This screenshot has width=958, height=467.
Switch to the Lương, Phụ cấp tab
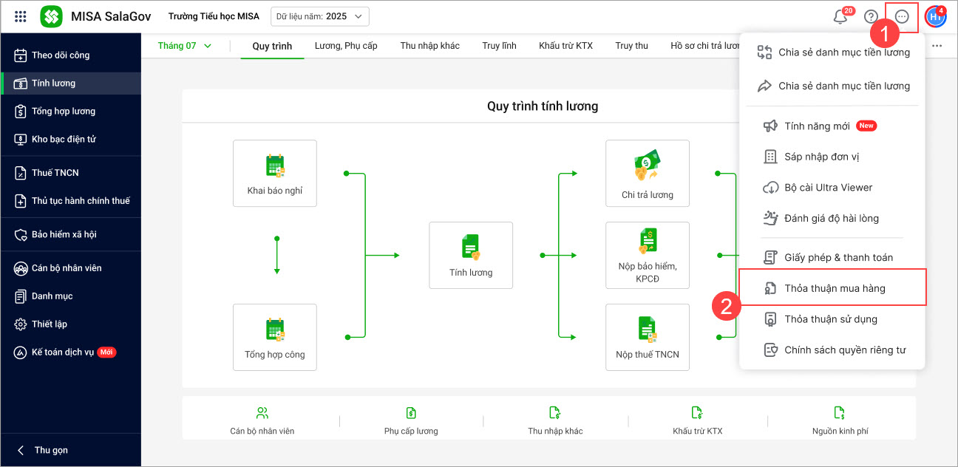(x=346, y=46)
